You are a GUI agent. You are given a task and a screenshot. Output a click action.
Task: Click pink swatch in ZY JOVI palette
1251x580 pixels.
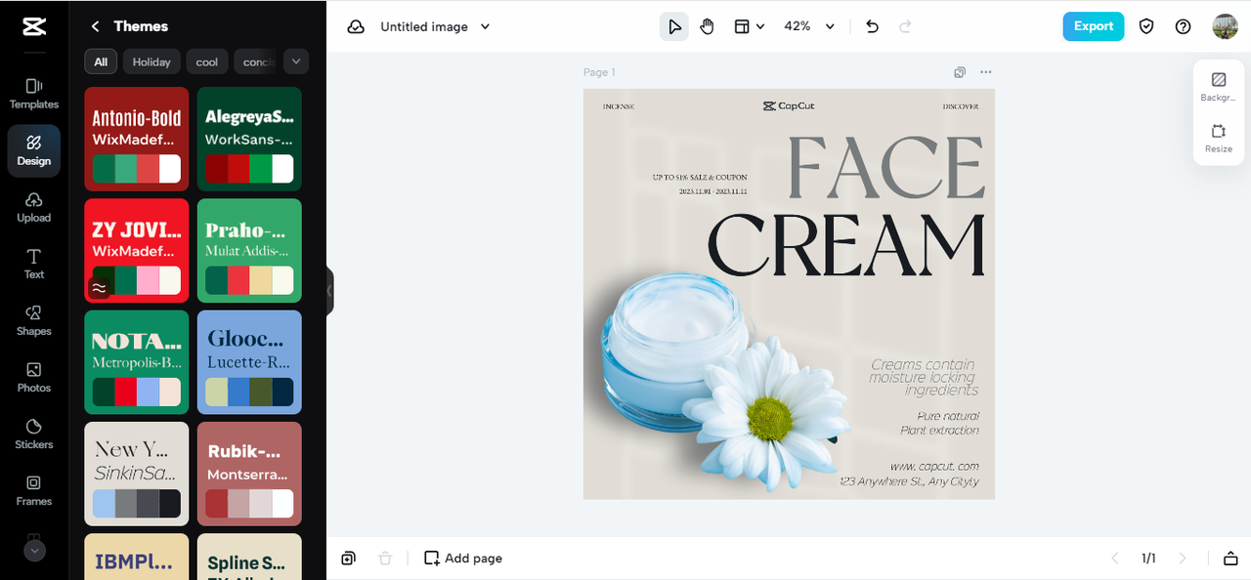click(148, 280)
